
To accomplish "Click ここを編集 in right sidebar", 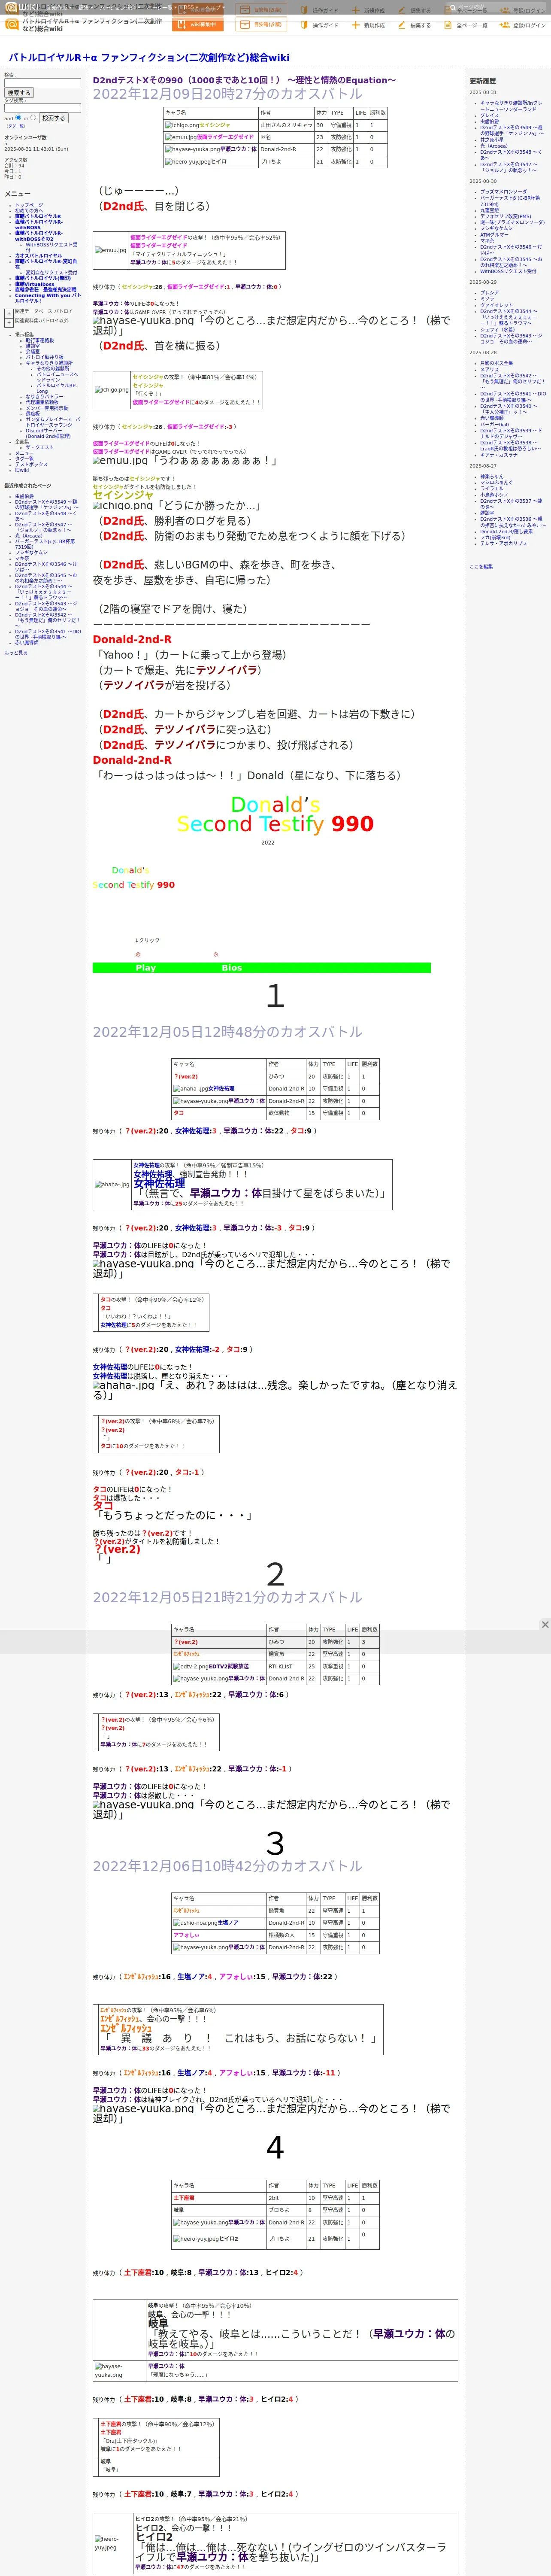I will pos(481,567).
